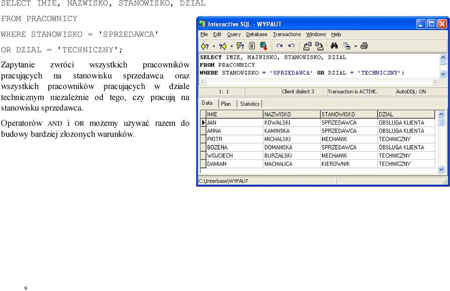Open the Help menu
This screenshot has width=450, height=291.
(x=336, y=34)
